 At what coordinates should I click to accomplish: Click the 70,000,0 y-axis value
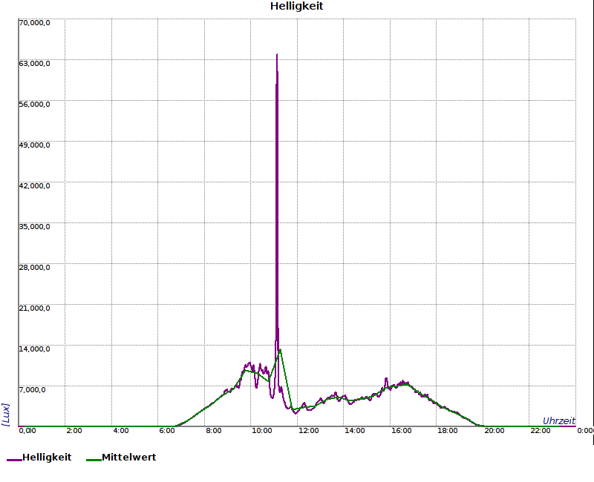[x=34, y=23]
